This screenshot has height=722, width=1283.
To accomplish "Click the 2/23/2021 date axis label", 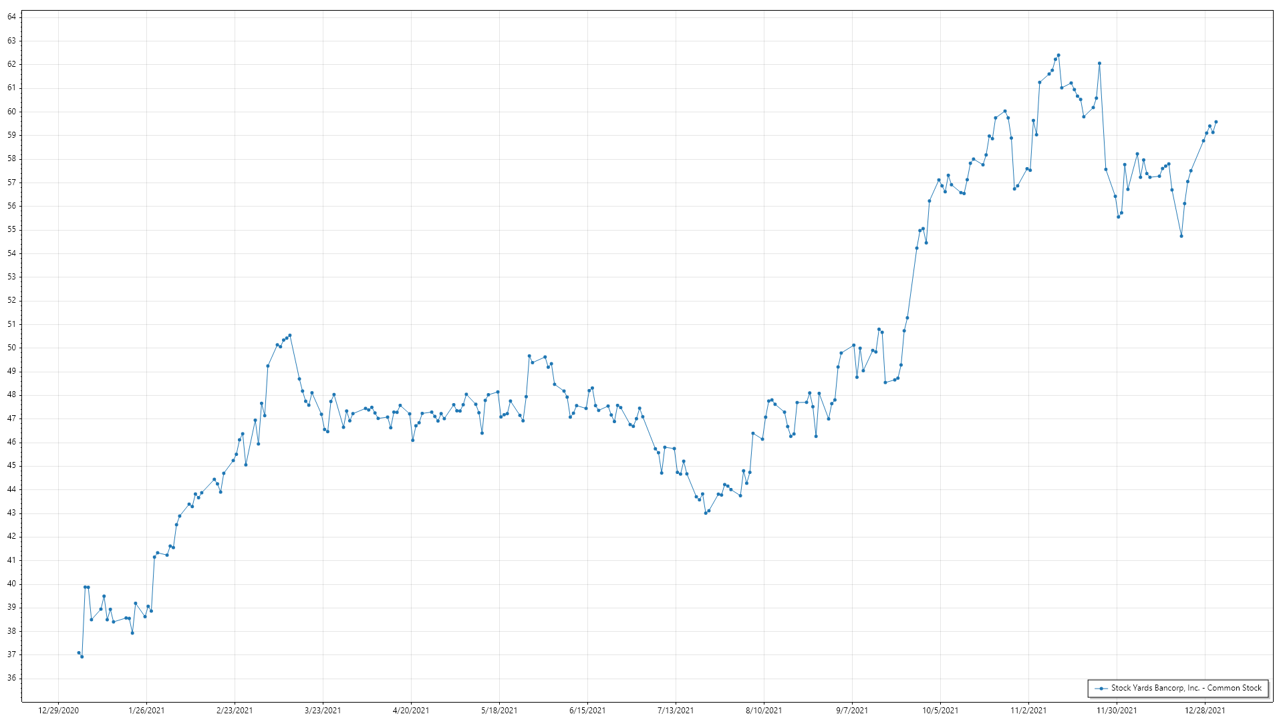I will click(235, 711).
